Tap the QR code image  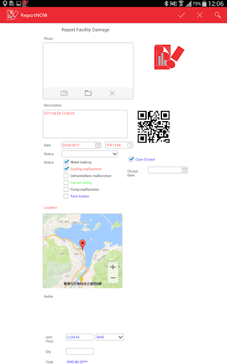153,127
